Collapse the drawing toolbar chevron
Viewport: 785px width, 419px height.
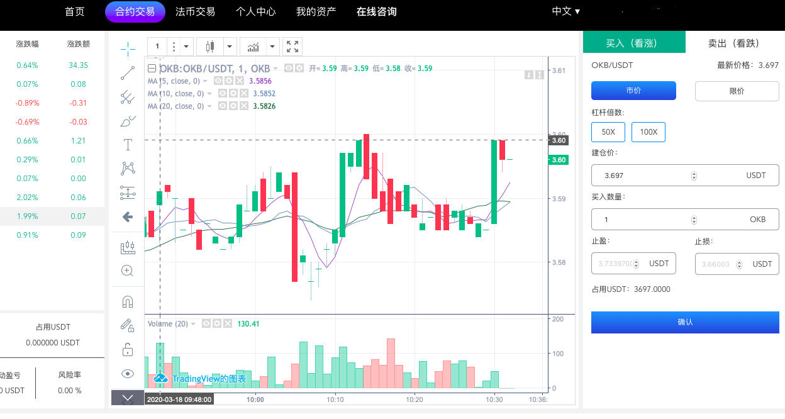[128, 398]
